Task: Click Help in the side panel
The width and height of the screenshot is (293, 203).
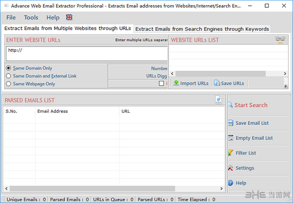Action: 241,183
